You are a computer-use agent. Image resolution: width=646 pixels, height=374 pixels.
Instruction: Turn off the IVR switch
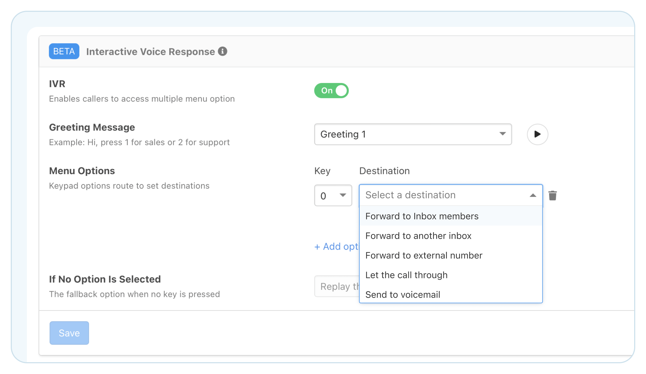coord(331,91)
